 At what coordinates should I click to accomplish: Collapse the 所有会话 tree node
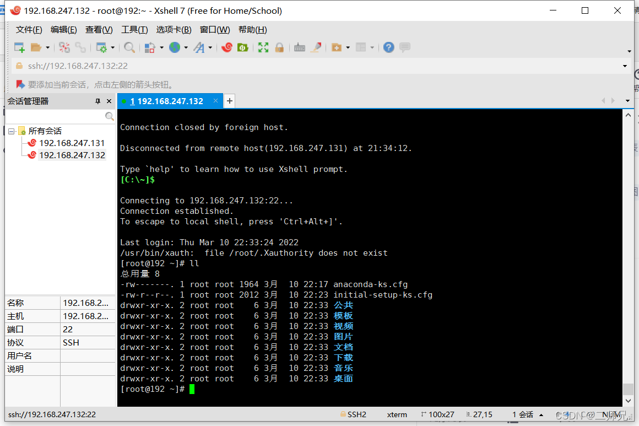pyautogui.click(x=12, y=131)
